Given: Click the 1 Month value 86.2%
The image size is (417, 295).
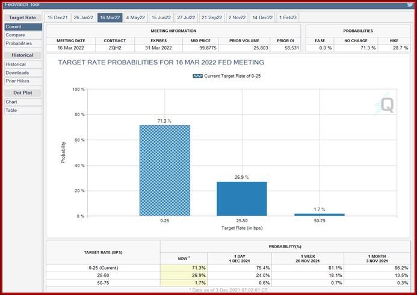Looking at the screenshot, I should pyautogui.click(x=401, y=268).
